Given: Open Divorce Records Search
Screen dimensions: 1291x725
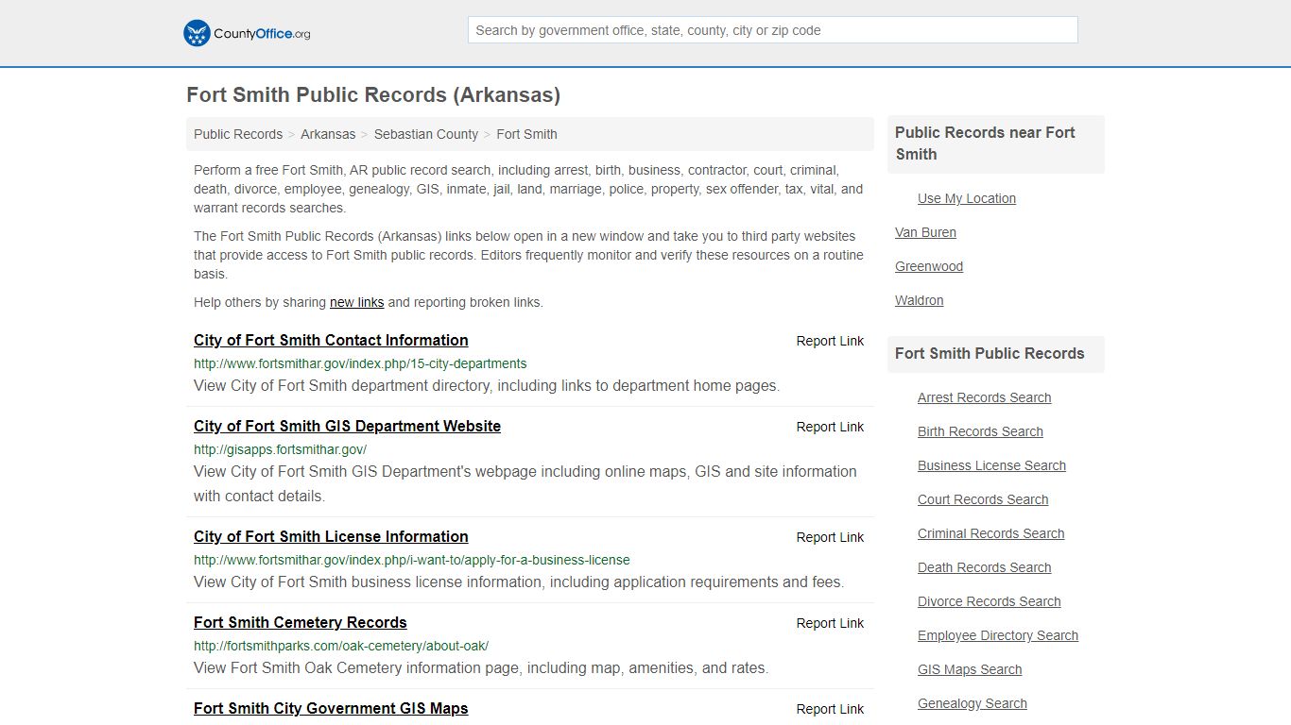Looking at the screenshot, I should 989,601.
